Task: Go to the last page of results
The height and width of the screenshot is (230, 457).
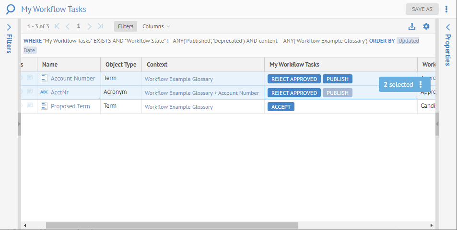Action: click(100, 26)
